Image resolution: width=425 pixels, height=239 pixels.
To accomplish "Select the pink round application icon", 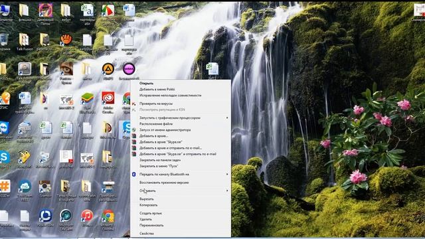I will (129, 69).
